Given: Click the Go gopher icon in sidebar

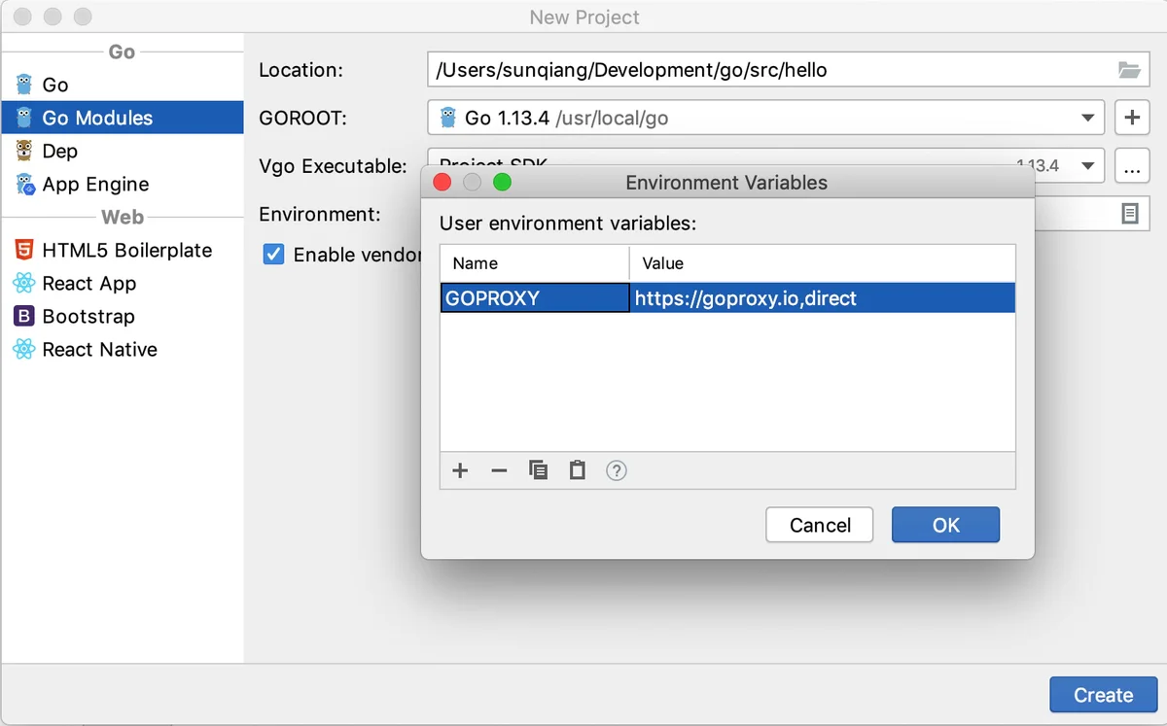Looking at the screenshot, I should (x=24, y=85).
